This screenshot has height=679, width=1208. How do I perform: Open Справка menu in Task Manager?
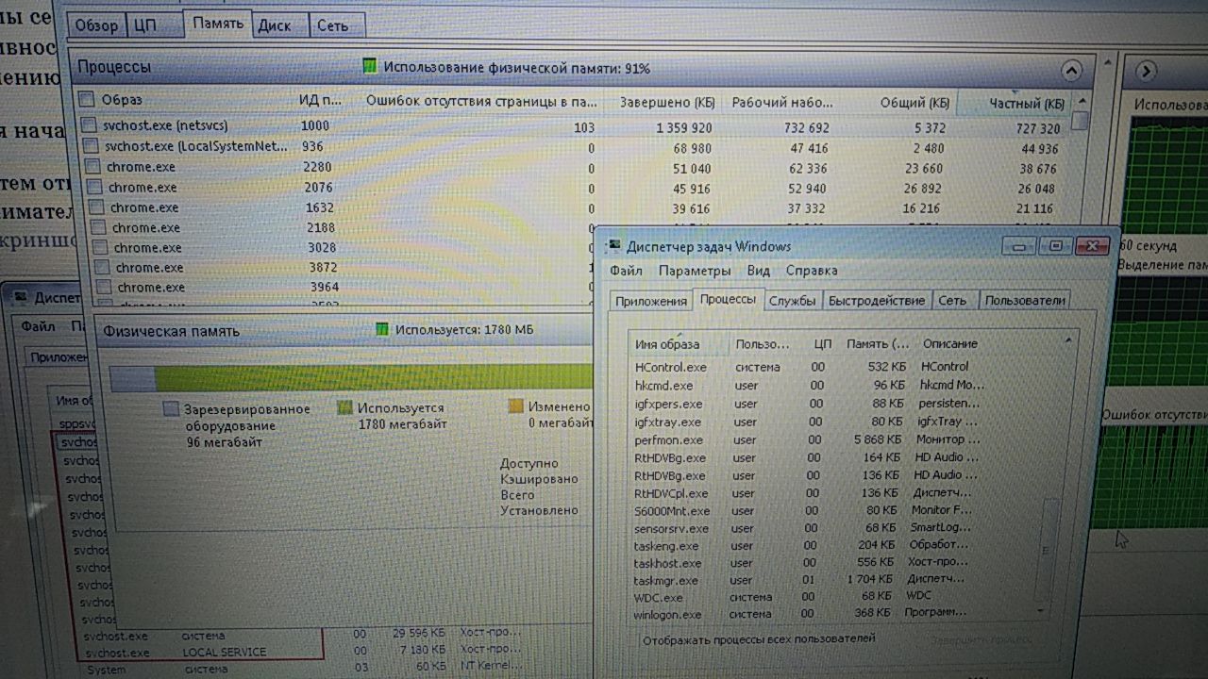pos(812,271)
